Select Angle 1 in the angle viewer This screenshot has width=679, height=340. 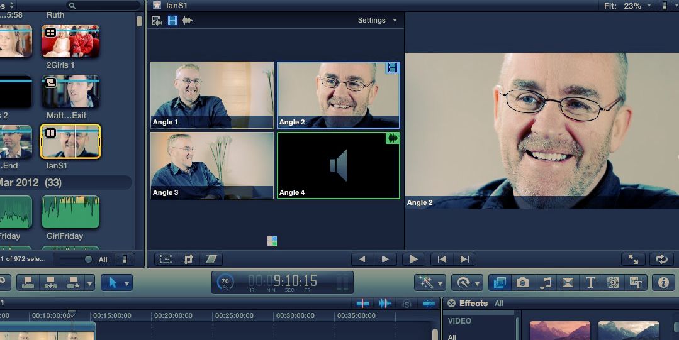click(x=211, y=95)
